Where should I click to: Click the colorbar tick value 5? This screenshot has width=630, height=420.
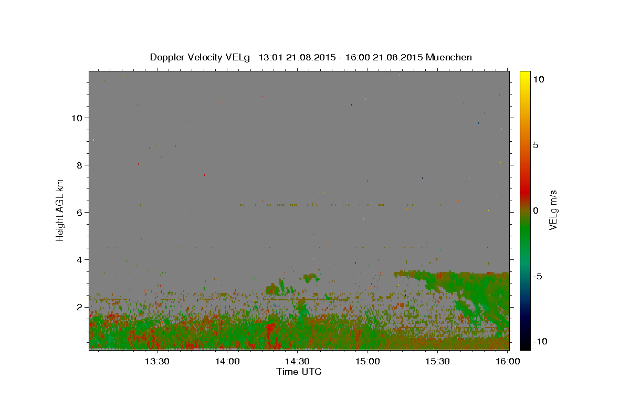535,145
